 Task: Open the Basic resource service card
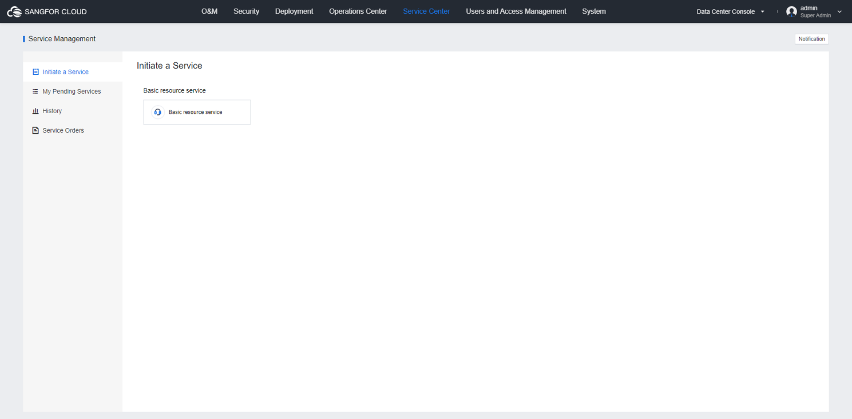(197, 112)
